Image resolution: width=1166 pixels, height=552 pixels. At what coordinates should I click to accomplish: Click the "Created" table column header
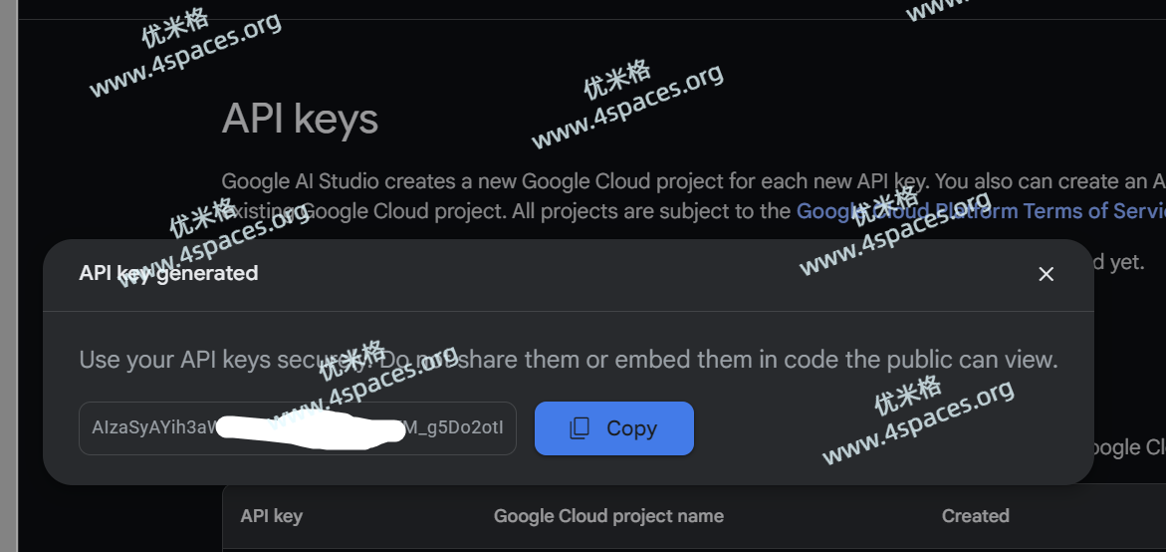pos(975,516)
